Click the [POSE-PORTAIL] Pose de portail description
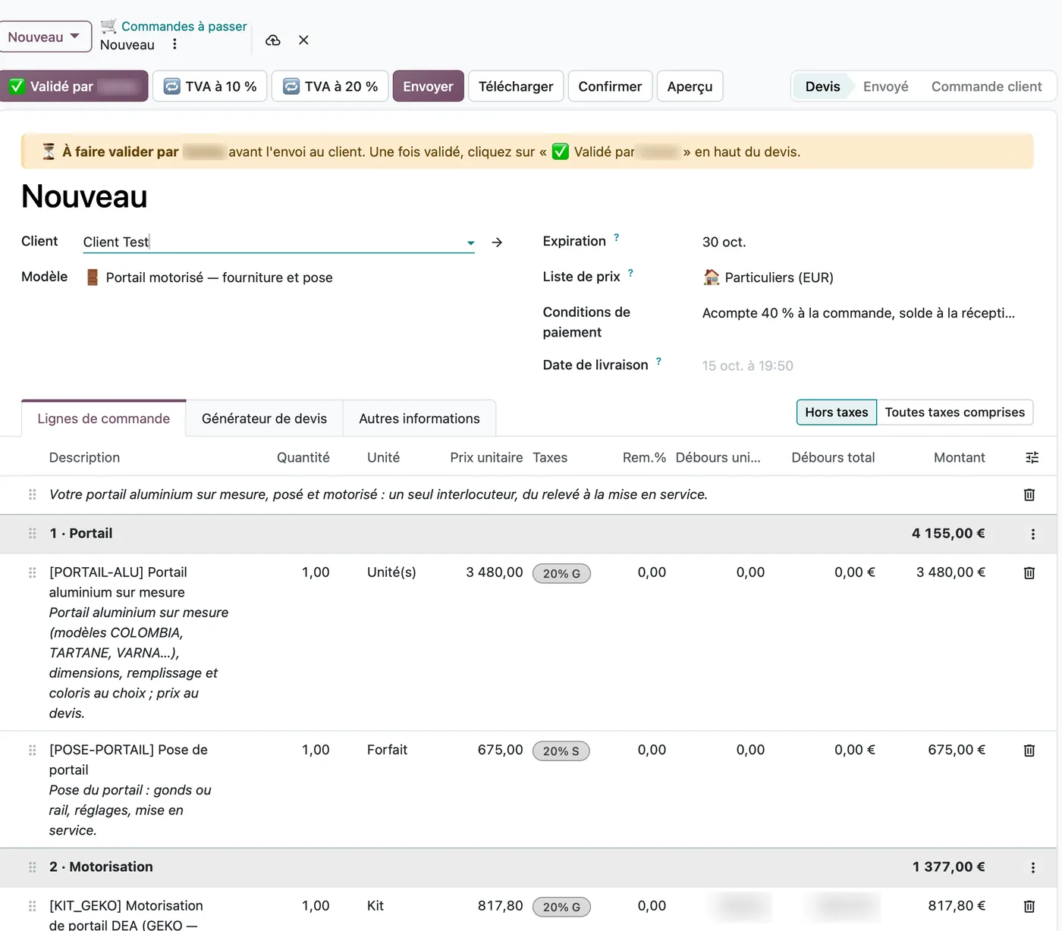 (128, 760)
